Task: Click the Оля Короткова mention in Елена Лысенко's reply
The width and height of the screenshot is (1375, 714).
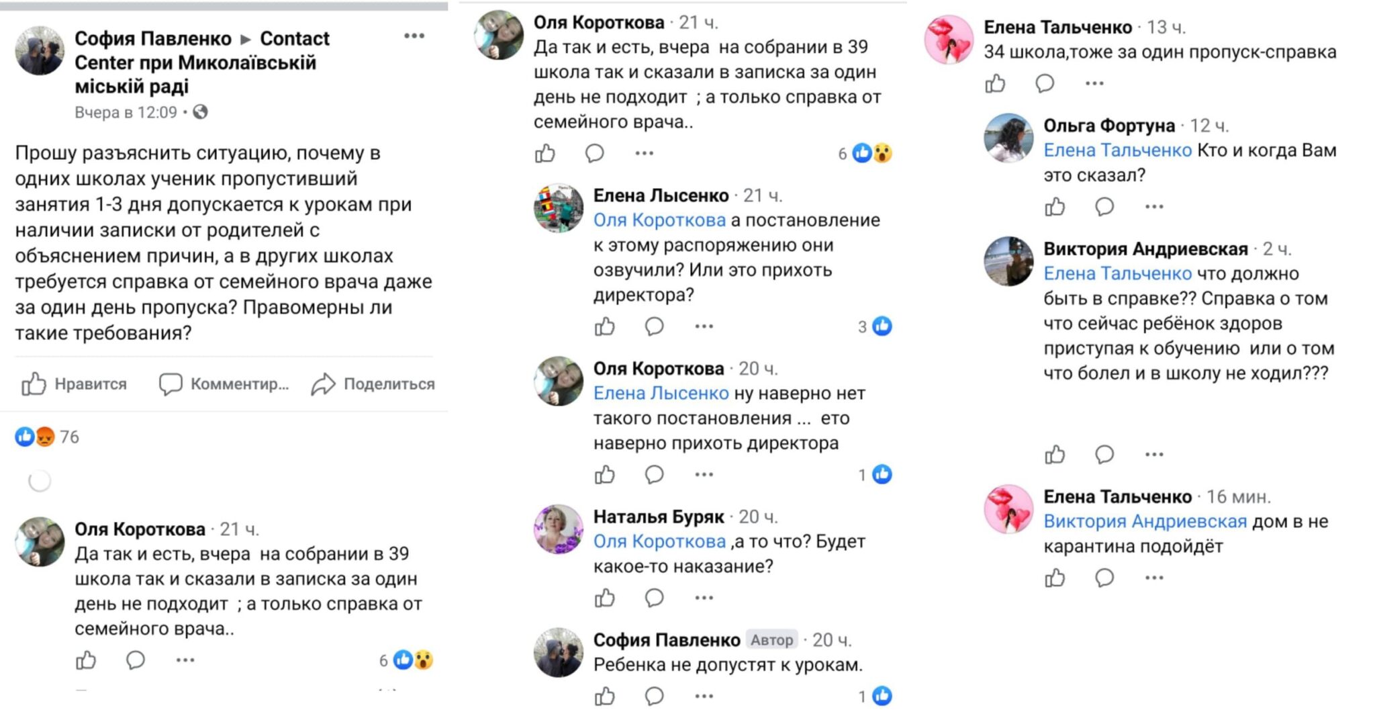Action: click(659, 220)
